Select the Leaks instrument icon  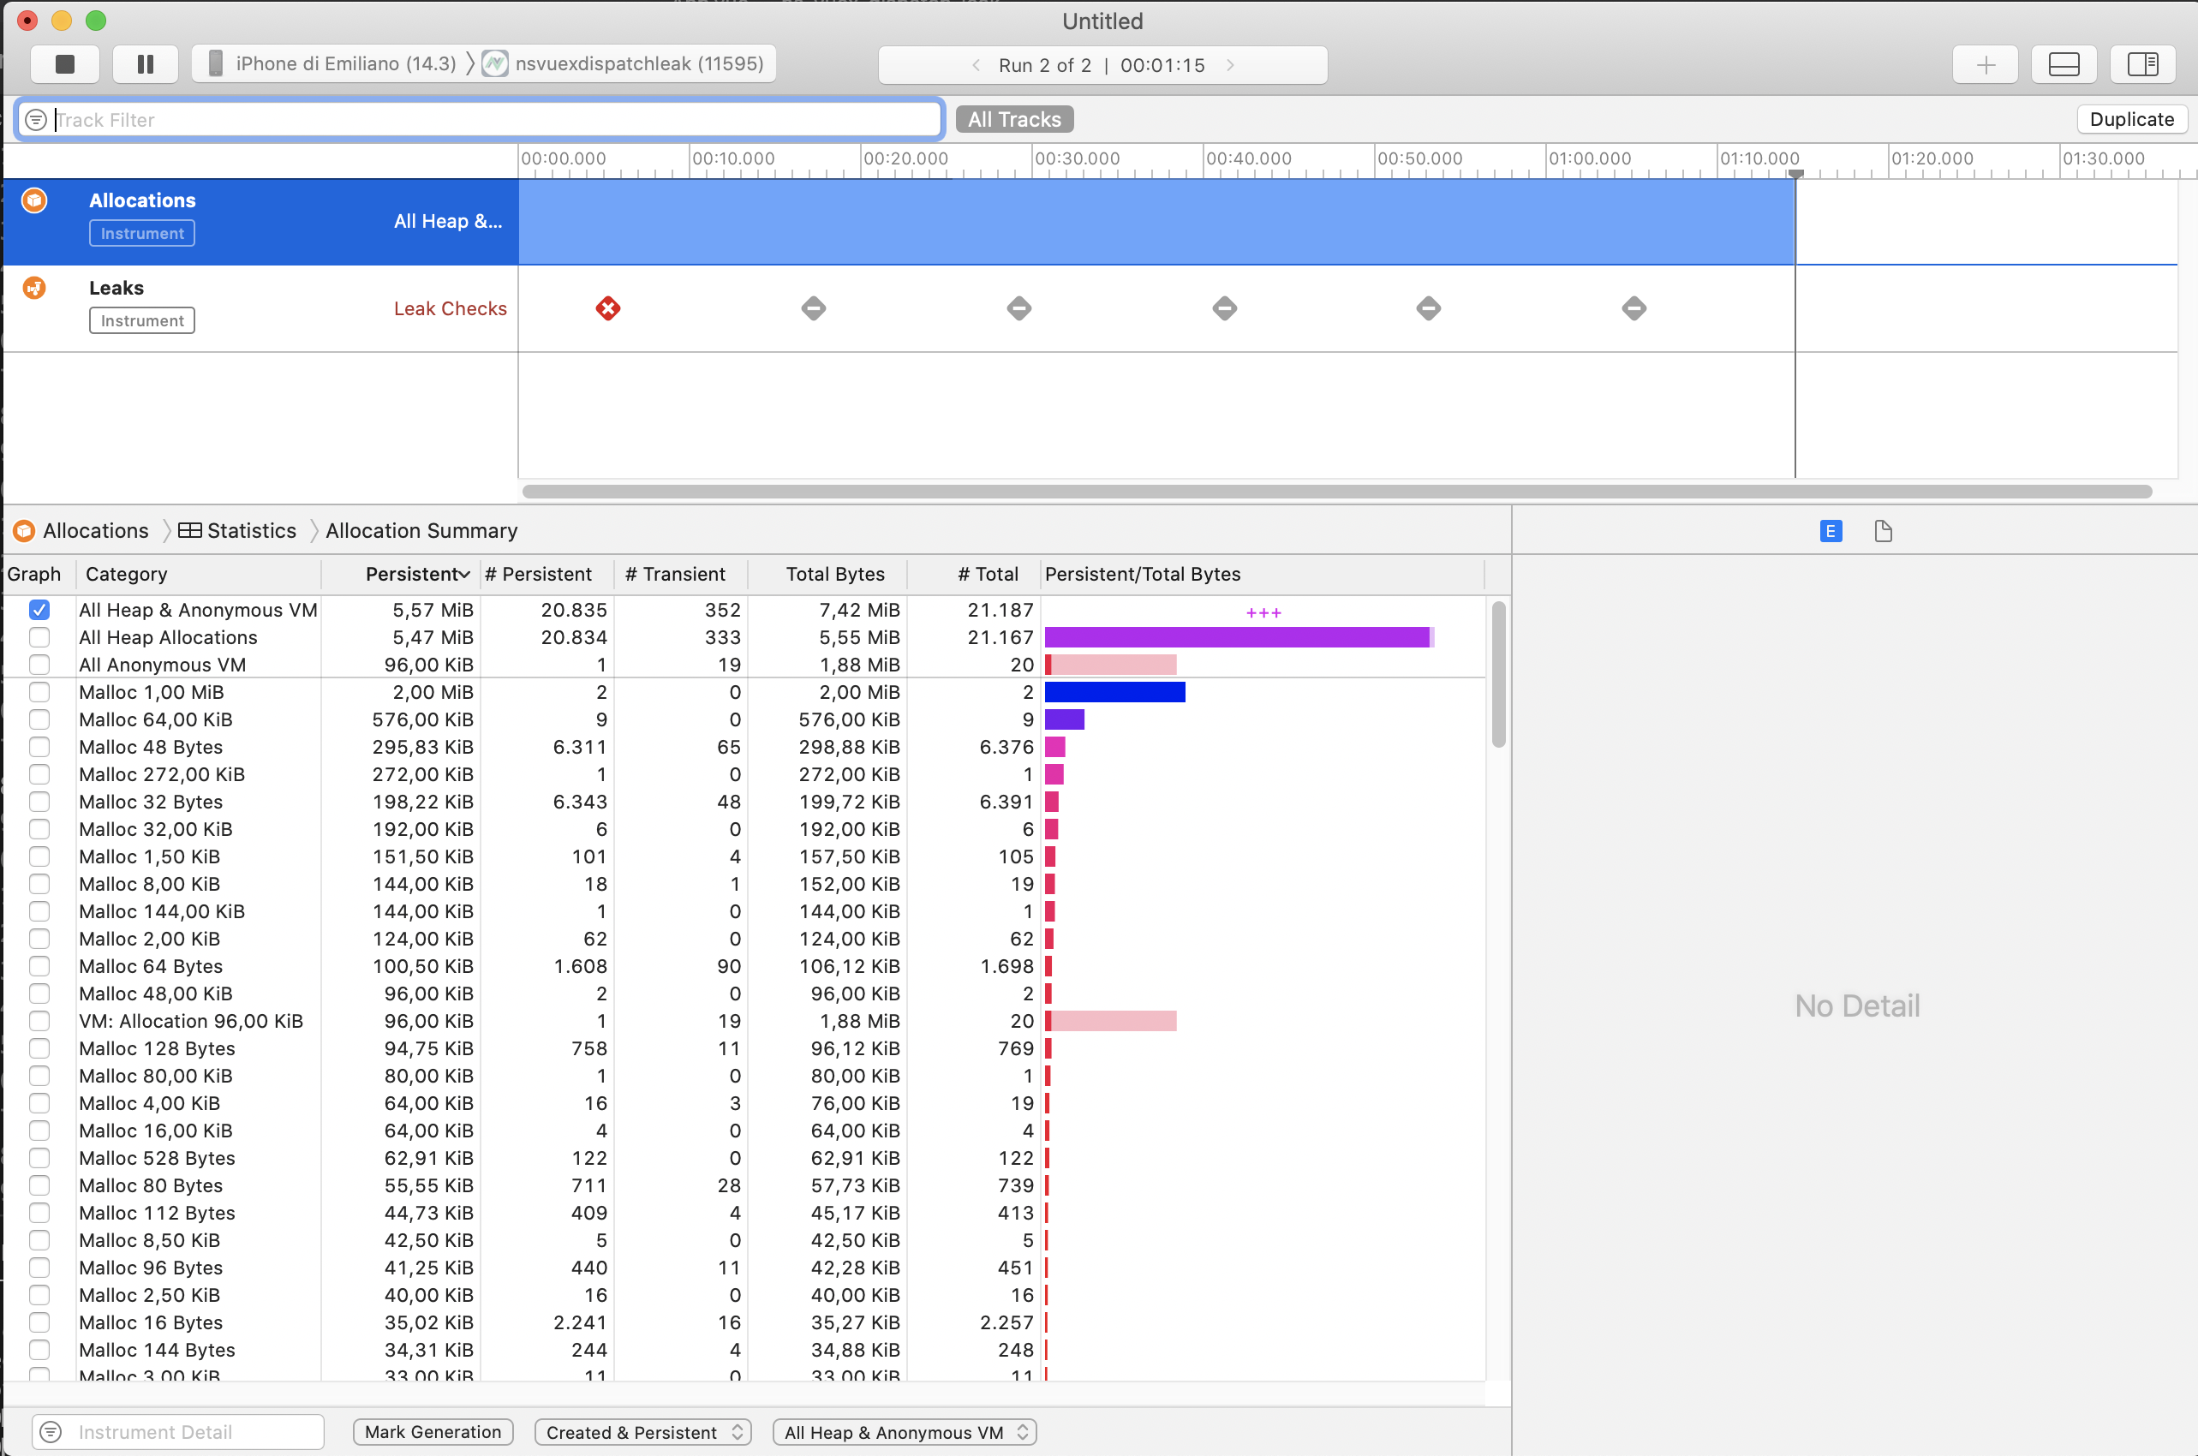point(33,288)
